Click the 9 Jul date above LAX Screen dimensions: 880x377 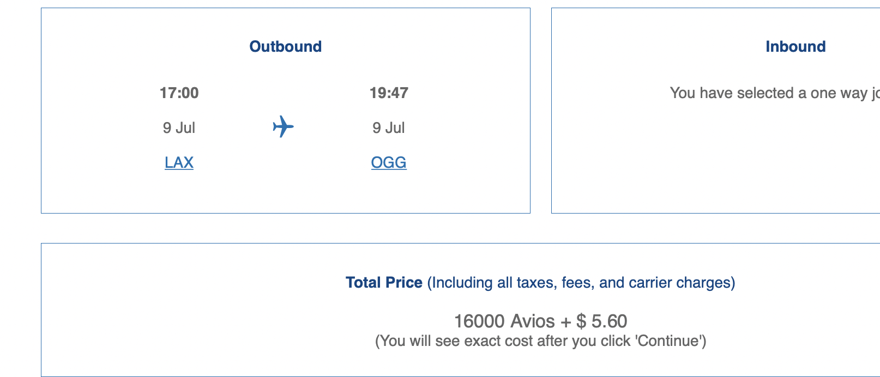point(179,127)
